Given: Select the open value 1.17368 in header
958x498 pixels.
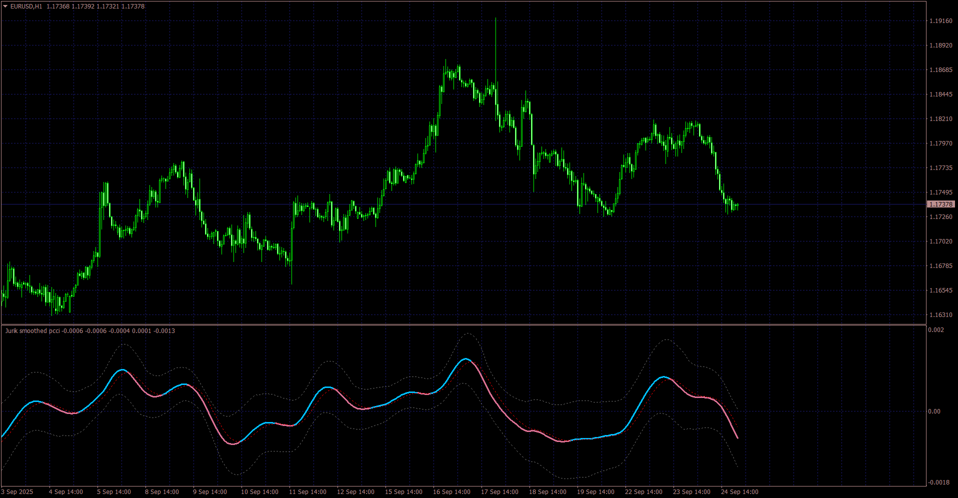Looking at the screenshot, I should [x=58, y=6].
